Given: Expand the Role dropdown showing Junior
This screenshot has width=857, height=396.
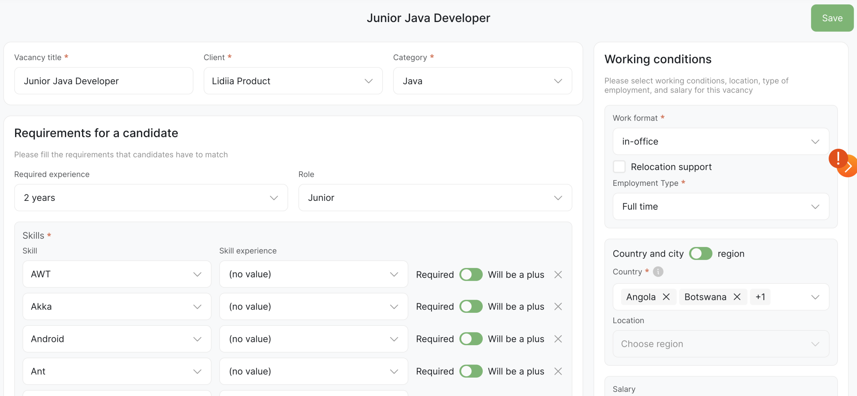Looking at the screenshot, I should 435,197.
